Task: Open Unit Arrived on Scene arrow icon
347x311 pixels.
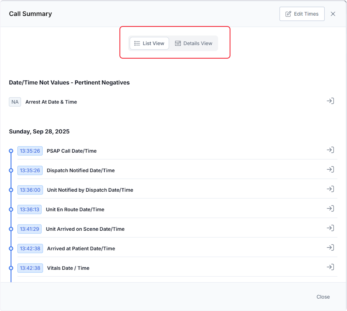Action: [x=330, y=228]
